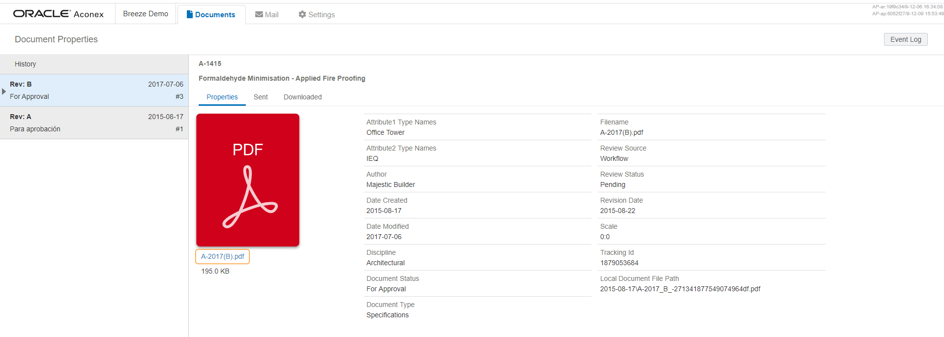Click the Mail envelope icon

point(259,14)
